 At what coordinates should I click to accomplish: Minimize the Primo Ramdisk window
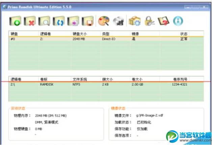[188, 7]
